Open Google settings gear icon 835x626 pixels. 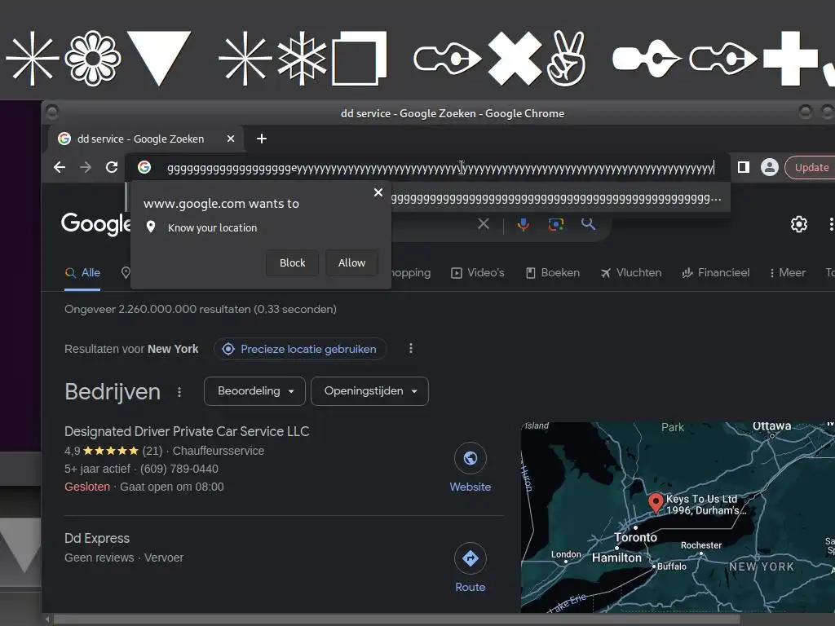[x=799, y=224]
